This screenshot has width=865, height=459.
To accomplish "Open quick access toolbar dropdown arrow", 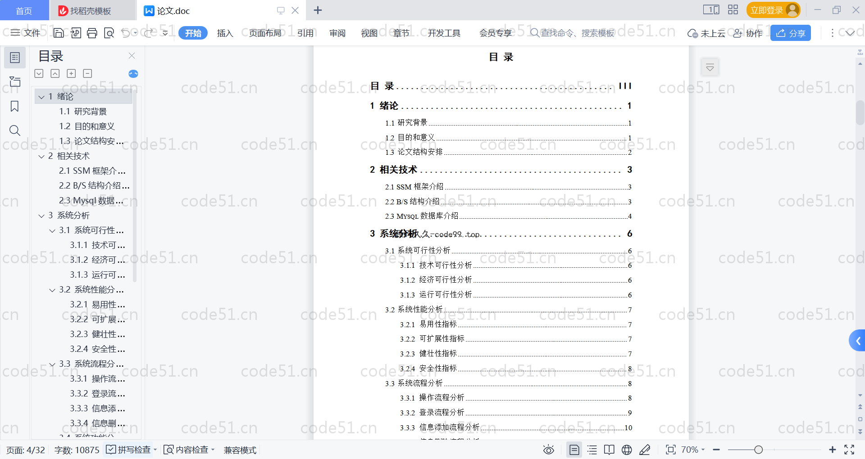I will point(165,33).
